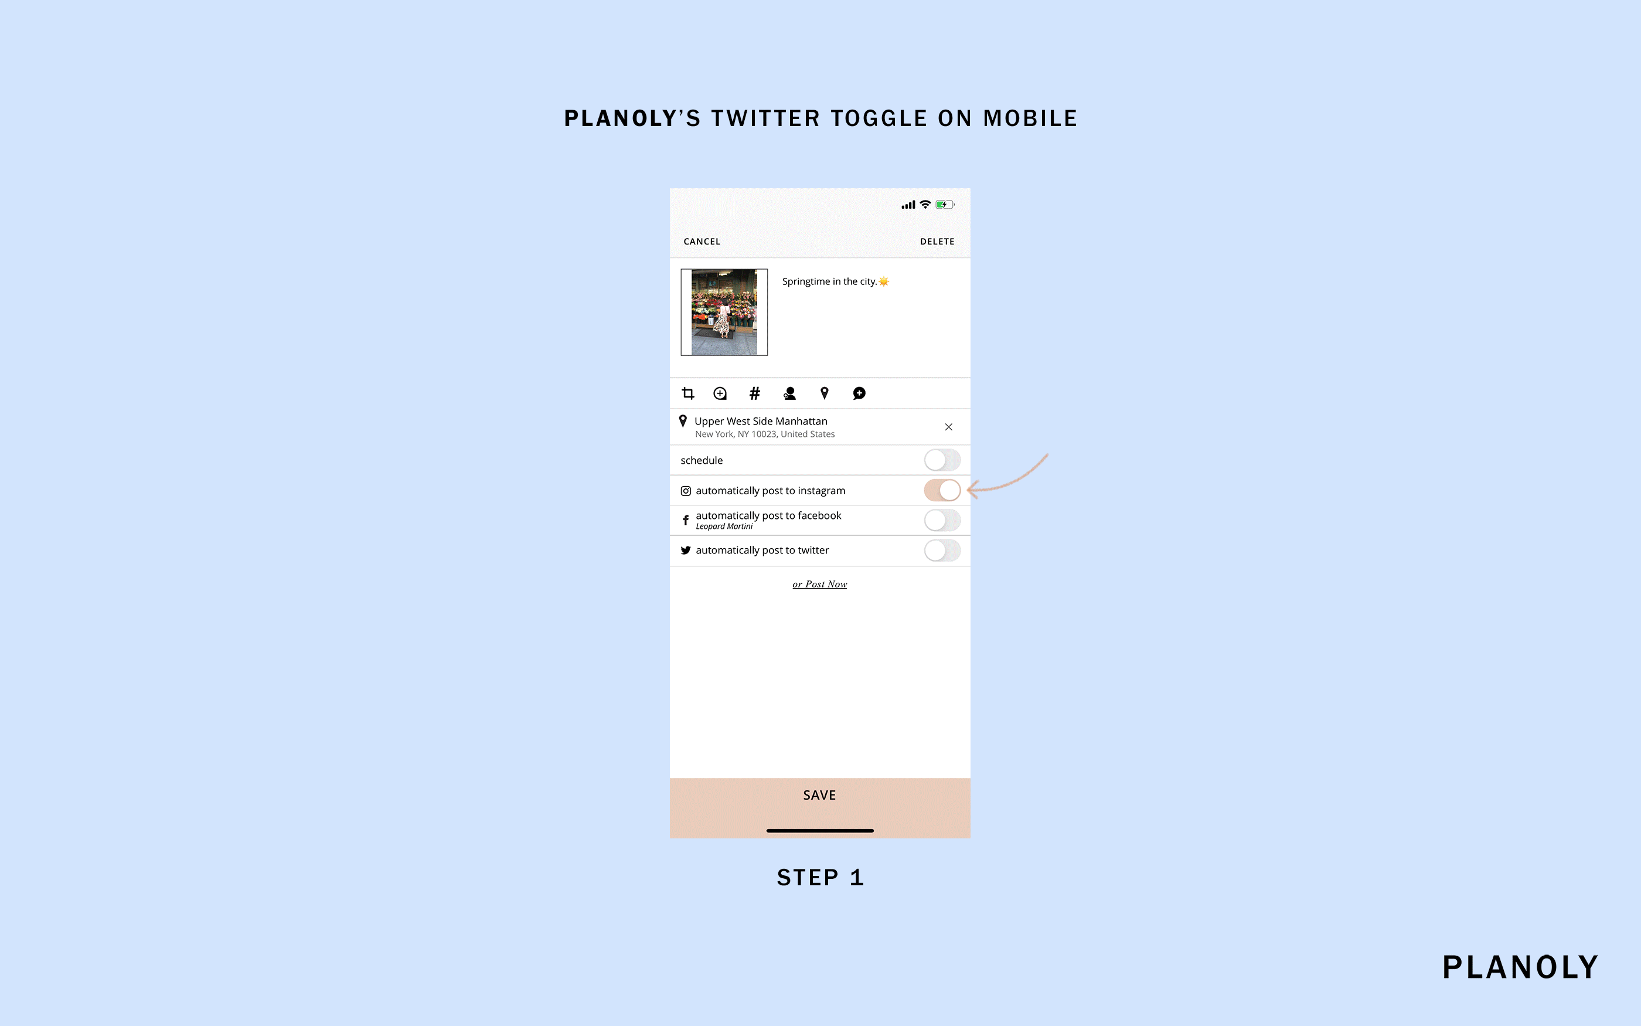1641x1026 pixels.
Task: Tap the comment/speech bubble icon
Action: pyautogui.click(x=859, y=392)
